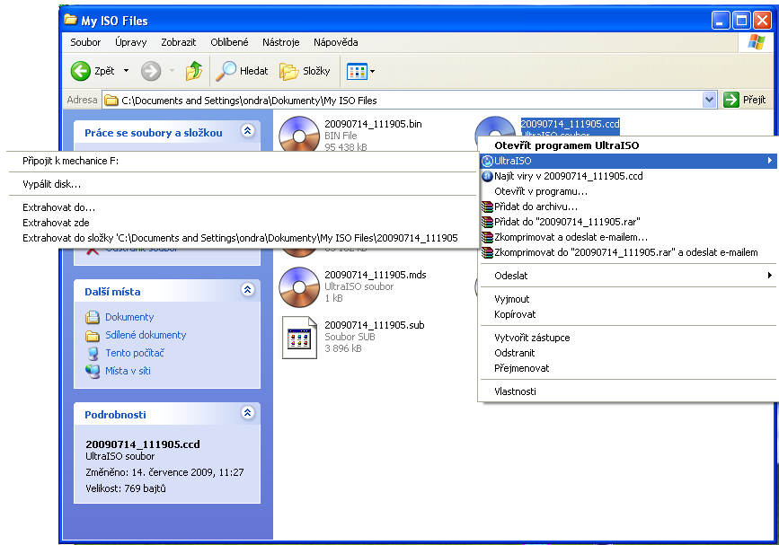Select the 20090714_111905.mds disc icon
The width and height of the screenshot is (779, 545).
(299, 287)
